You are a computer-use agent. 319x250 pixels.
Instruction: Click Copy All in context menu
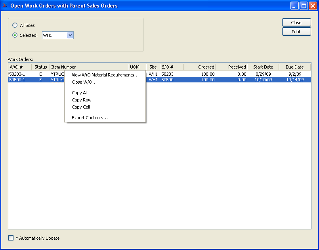tap(80, 93)
